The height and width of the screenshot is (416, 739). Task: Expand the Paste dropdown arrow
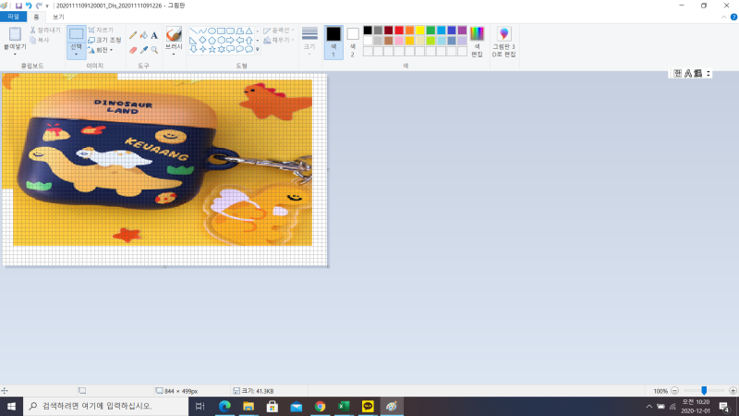[15, 55]
